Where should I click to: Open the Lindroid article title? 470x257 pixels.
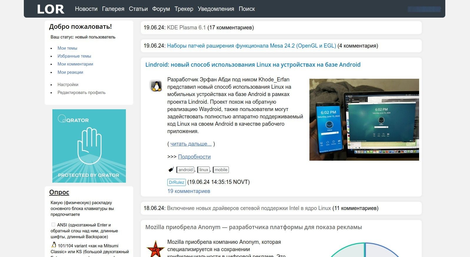253,65
